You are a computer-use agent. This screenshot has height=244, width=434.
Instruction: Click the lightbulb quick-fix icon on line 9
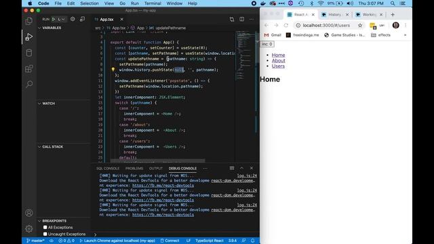pos(113,69)
